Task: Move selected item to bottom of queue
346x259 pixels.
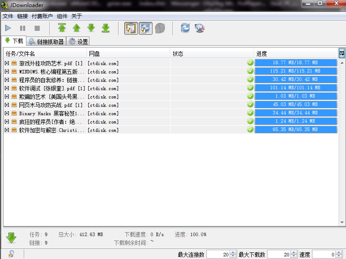Action: 106,28
